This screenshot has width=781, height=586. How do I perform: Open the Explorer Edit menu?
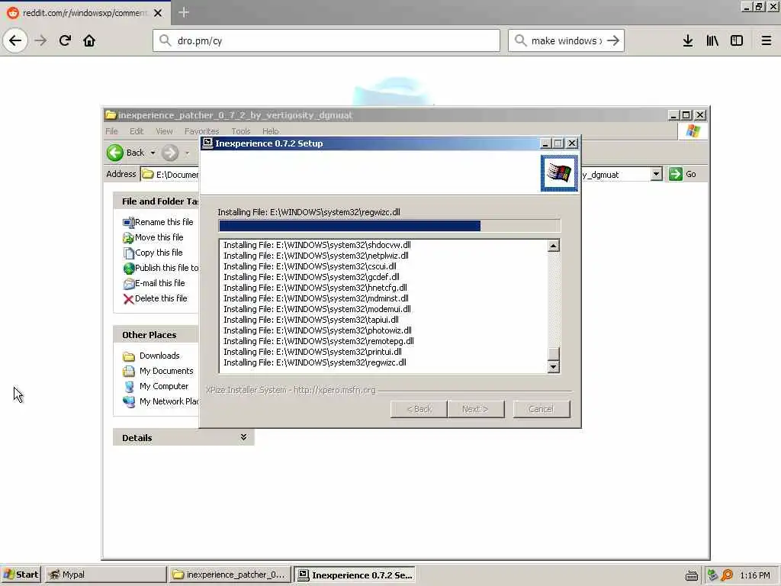(x=137, y=131)
